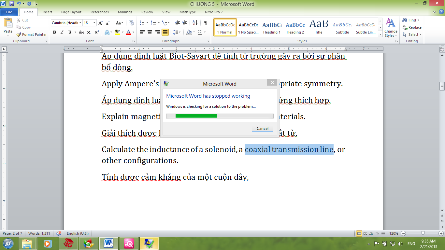Switch to Web Layout view

click(x=370, y=233)
